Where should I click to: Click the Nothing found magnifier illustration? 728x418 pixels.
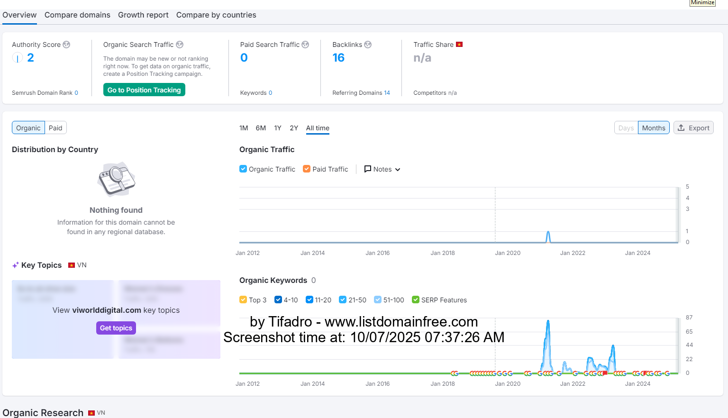pyautogui.click(x=116, y=179)
